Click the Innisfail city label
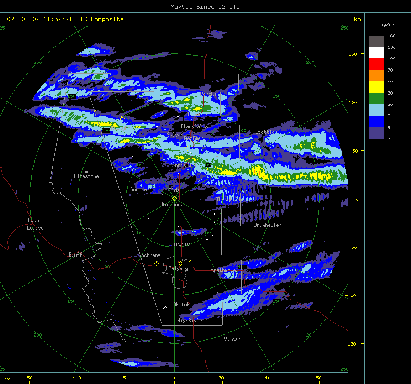 (x=184, y=165)
